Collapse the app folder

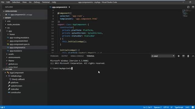point(10,31)
